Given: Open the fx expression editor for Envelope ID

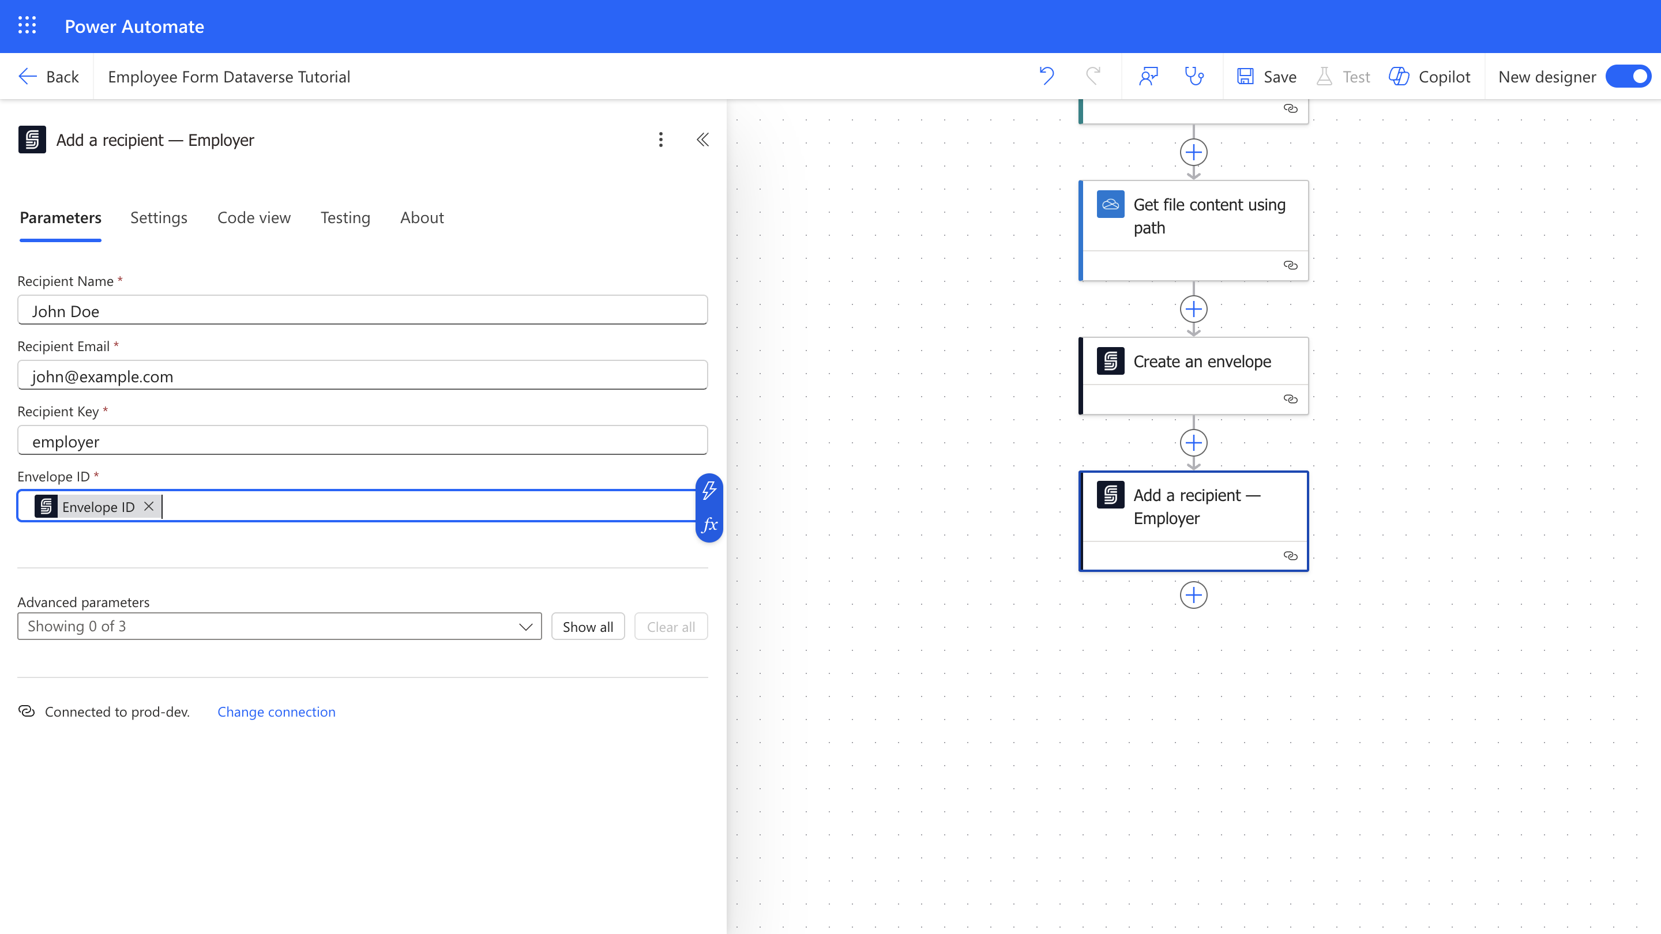Looking at the screenshot, I should (x=709, y=525).
